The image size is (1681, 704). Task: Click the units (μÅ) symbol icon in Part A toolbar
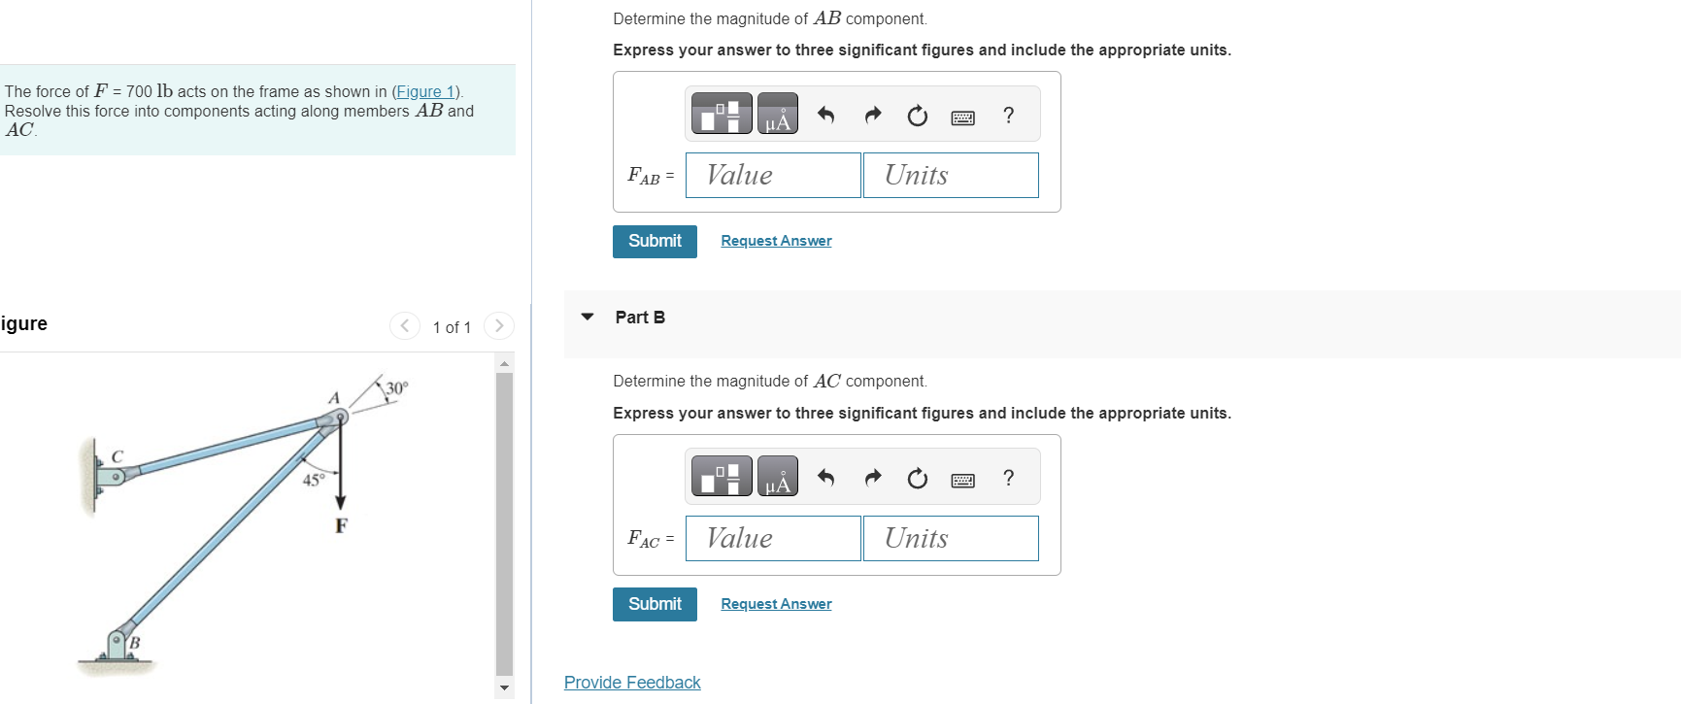pos(776,114)
